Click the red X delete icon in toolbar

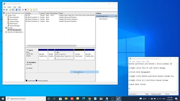click(x=26, y=10)
